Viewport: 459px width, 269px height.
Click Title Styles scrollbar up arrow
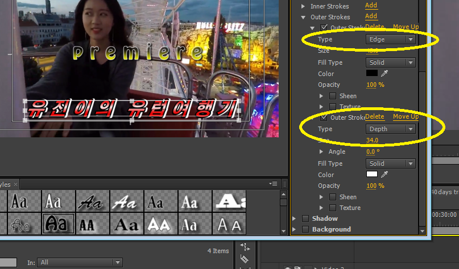[x=283, y=194]
